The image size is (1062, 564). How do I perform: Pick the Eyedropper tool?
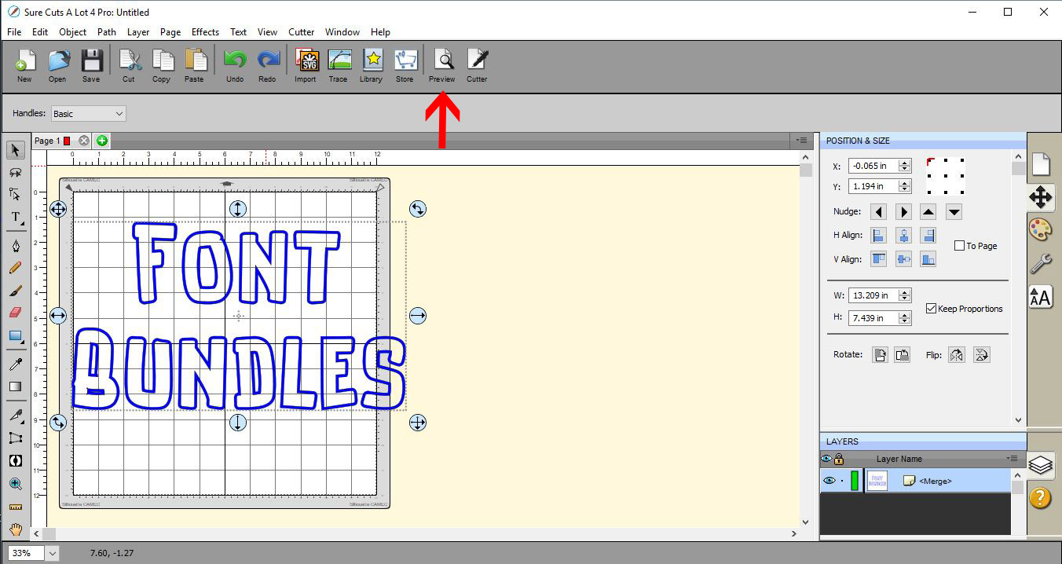16,364
